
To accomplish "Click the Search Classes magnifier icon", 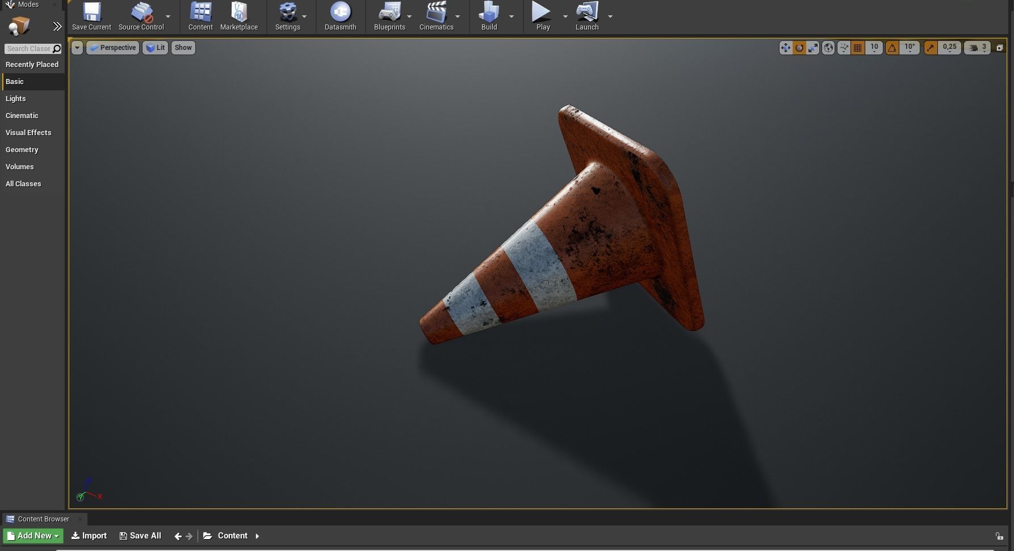I will pos(57,49).
